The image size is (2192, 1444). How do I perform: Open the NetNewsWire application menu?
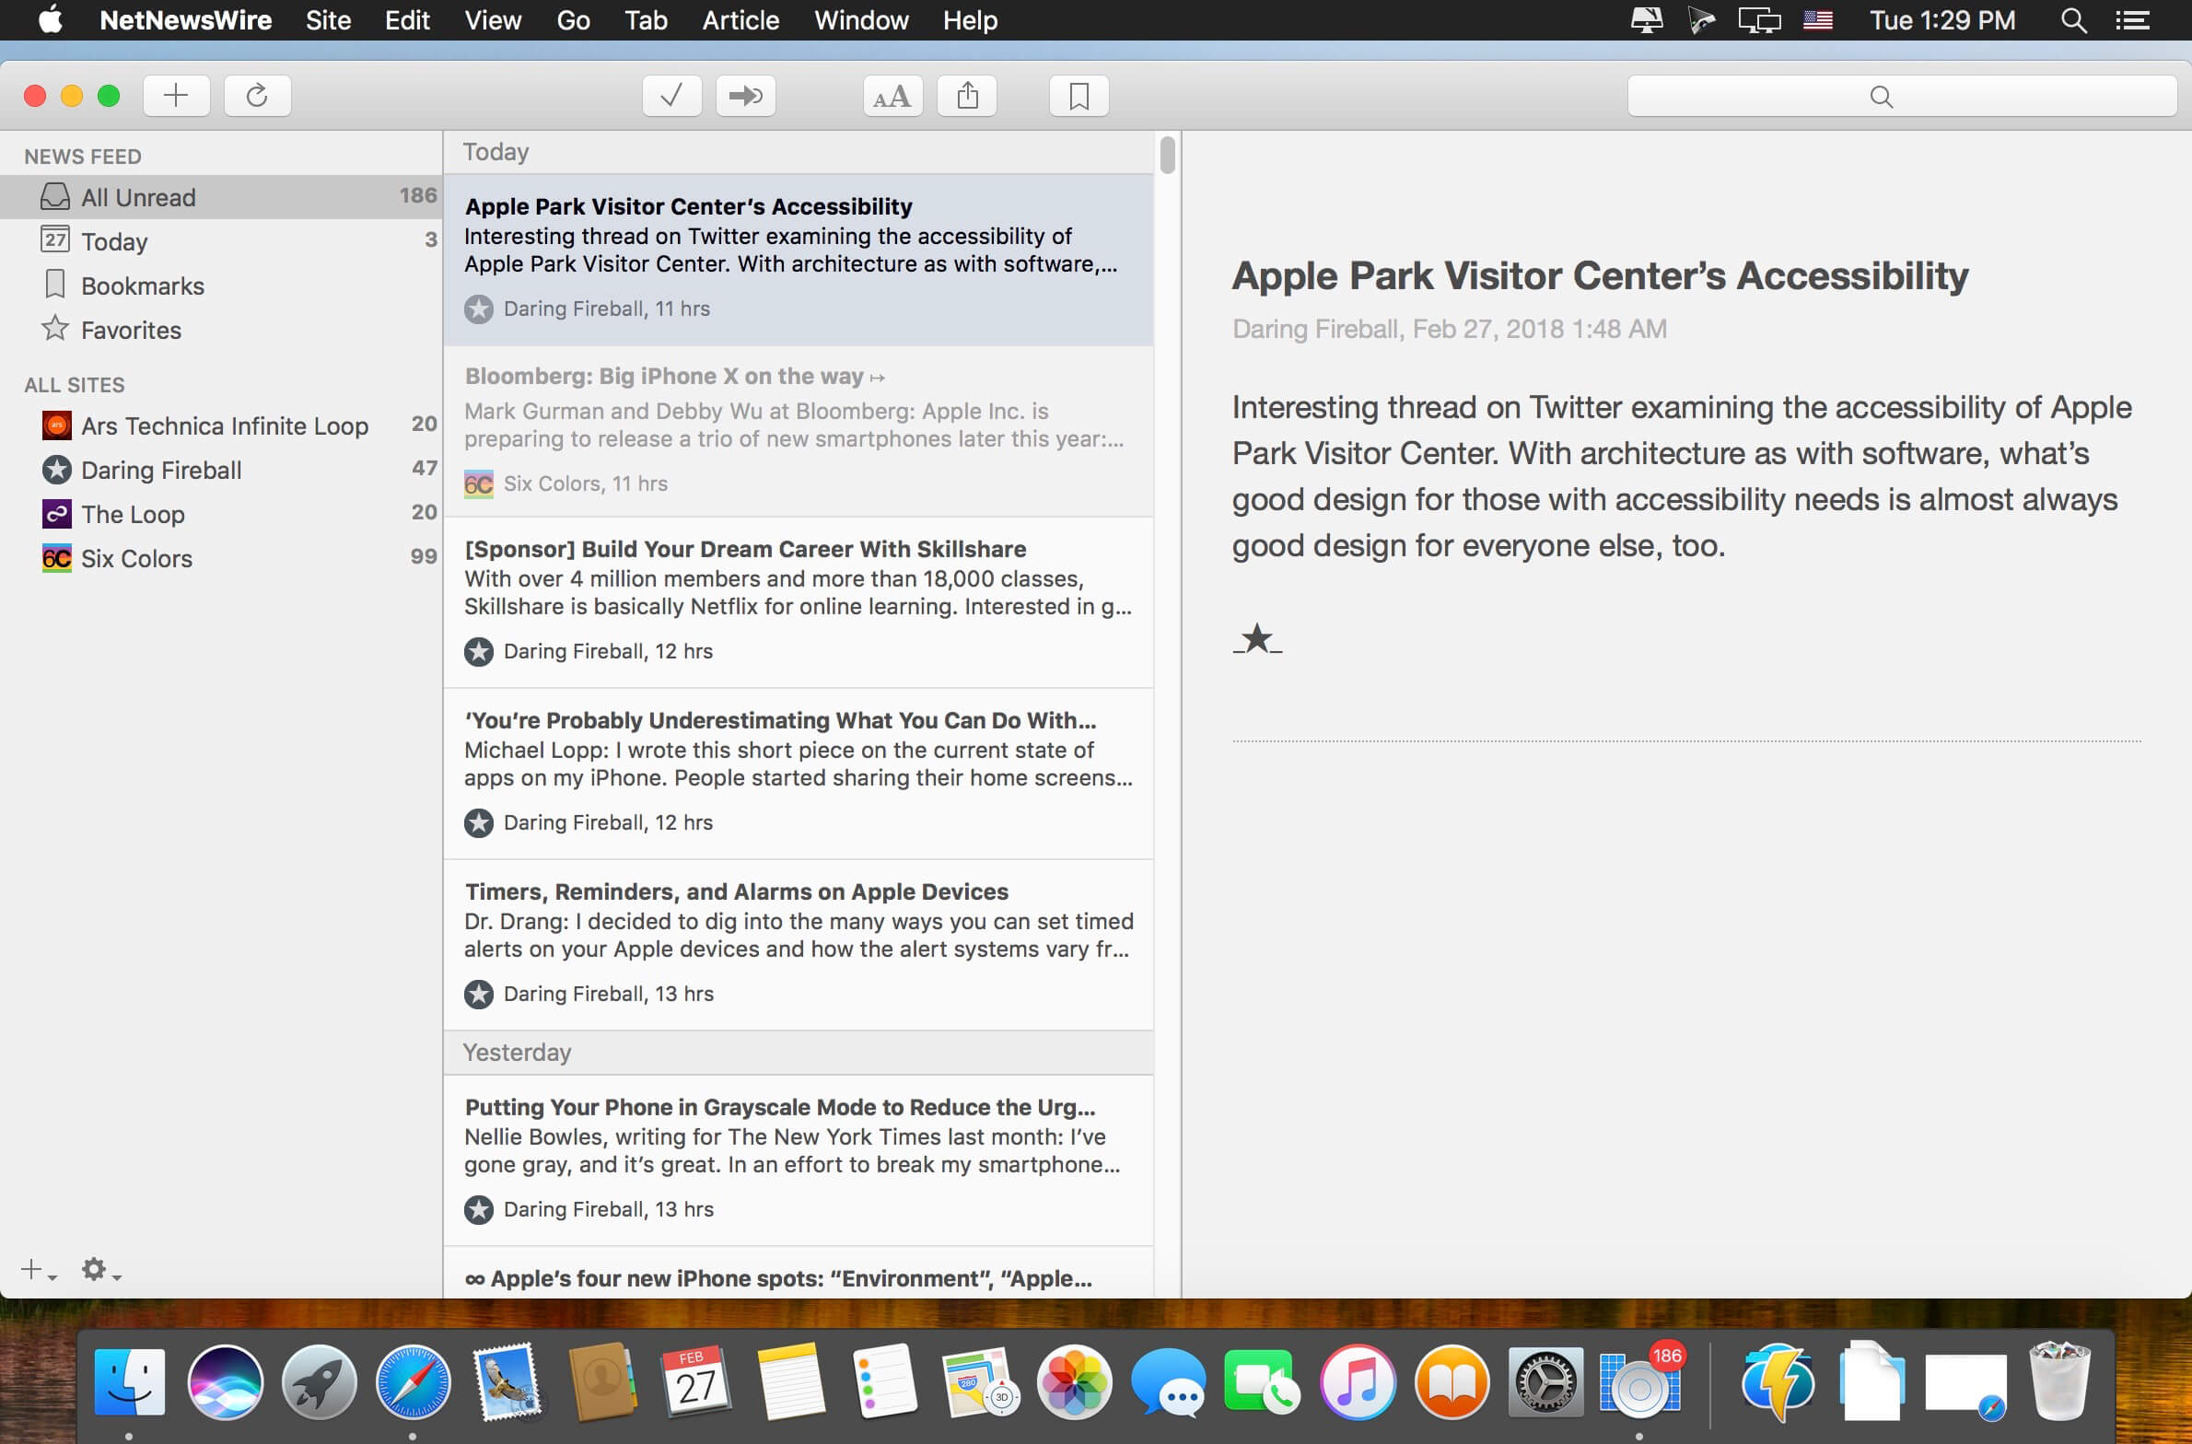tap(185, 20)
